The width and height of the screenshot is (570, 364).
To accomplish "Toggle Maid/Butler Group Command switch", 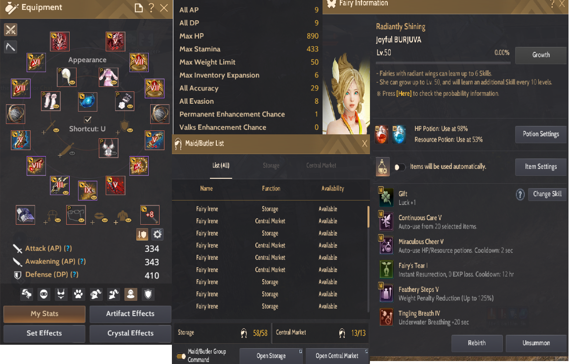I will 181,356.
